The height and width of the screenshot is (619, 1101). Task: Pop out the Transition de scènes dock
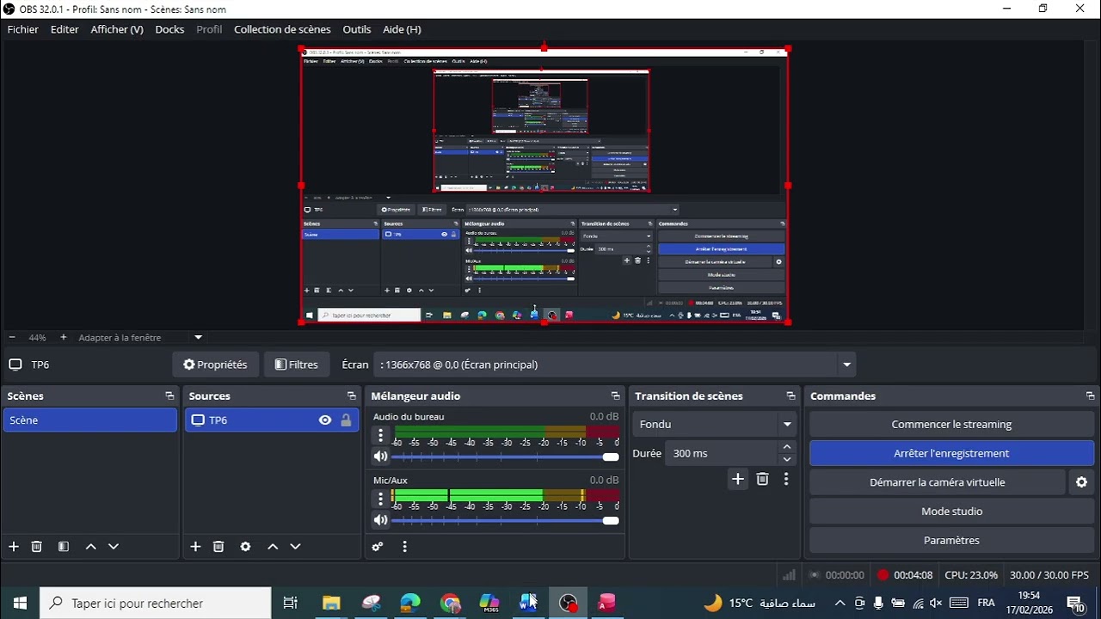pyautogui.click(x=790, y=396)
